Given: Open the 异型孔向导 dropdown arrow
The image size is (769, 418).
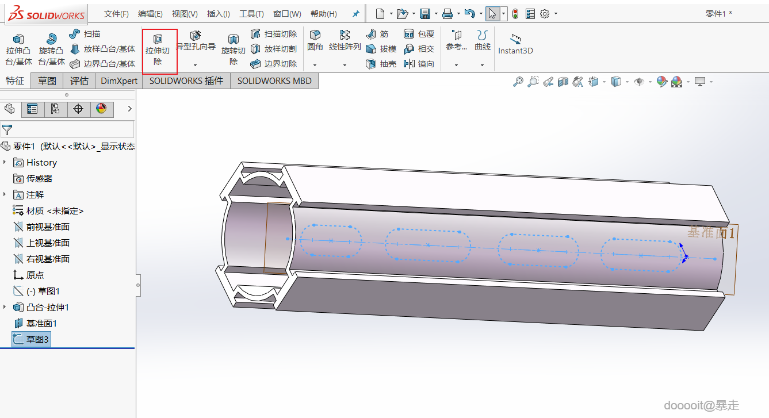Looking at the screenshot, I should [x=196, y=65].
